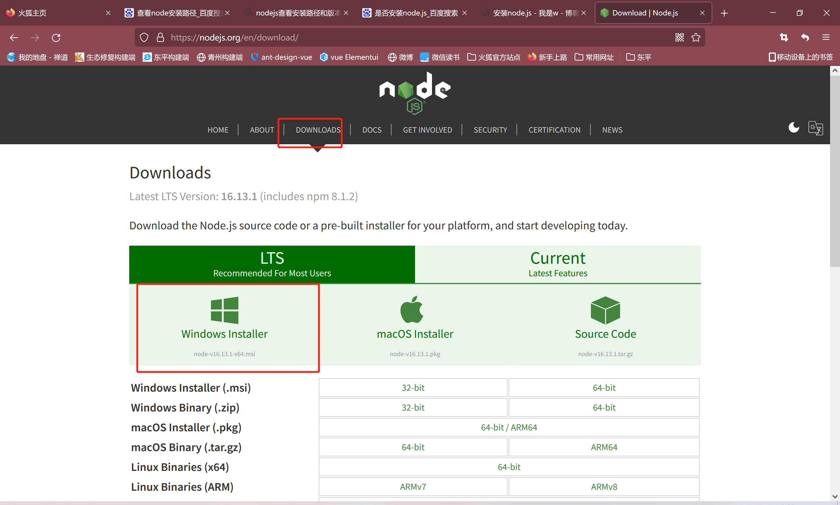Click the screenshot crop toolbar icon
840x505 pixels.
[784, 37]
